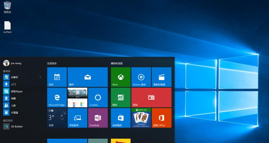Open the 日历 calendar tile
The image size is (269, 143).
click(57, 77)
